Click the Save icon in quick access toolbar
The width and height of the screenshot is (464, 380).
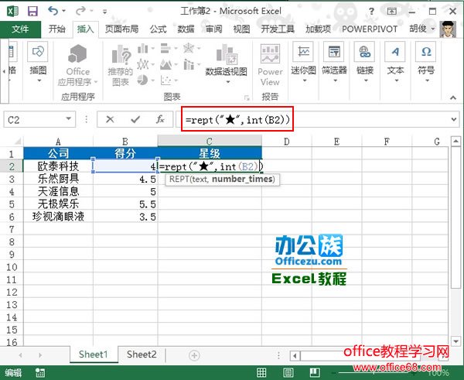coord(32,12)
